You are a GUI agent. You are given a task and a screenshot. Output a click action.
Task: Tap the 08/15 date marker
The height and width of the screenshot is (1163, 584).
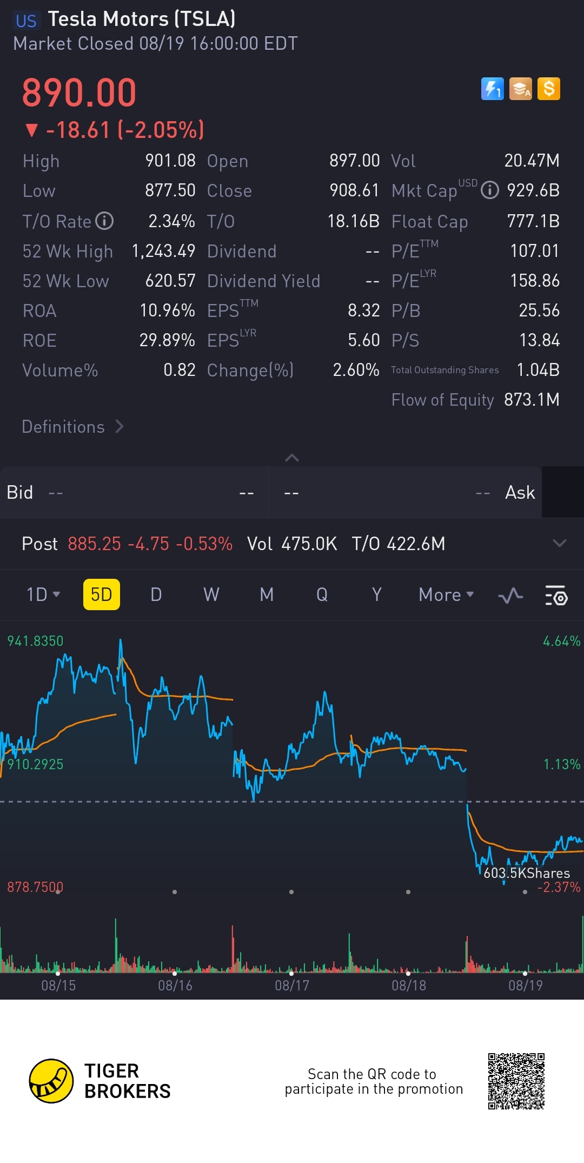point(58,985)
